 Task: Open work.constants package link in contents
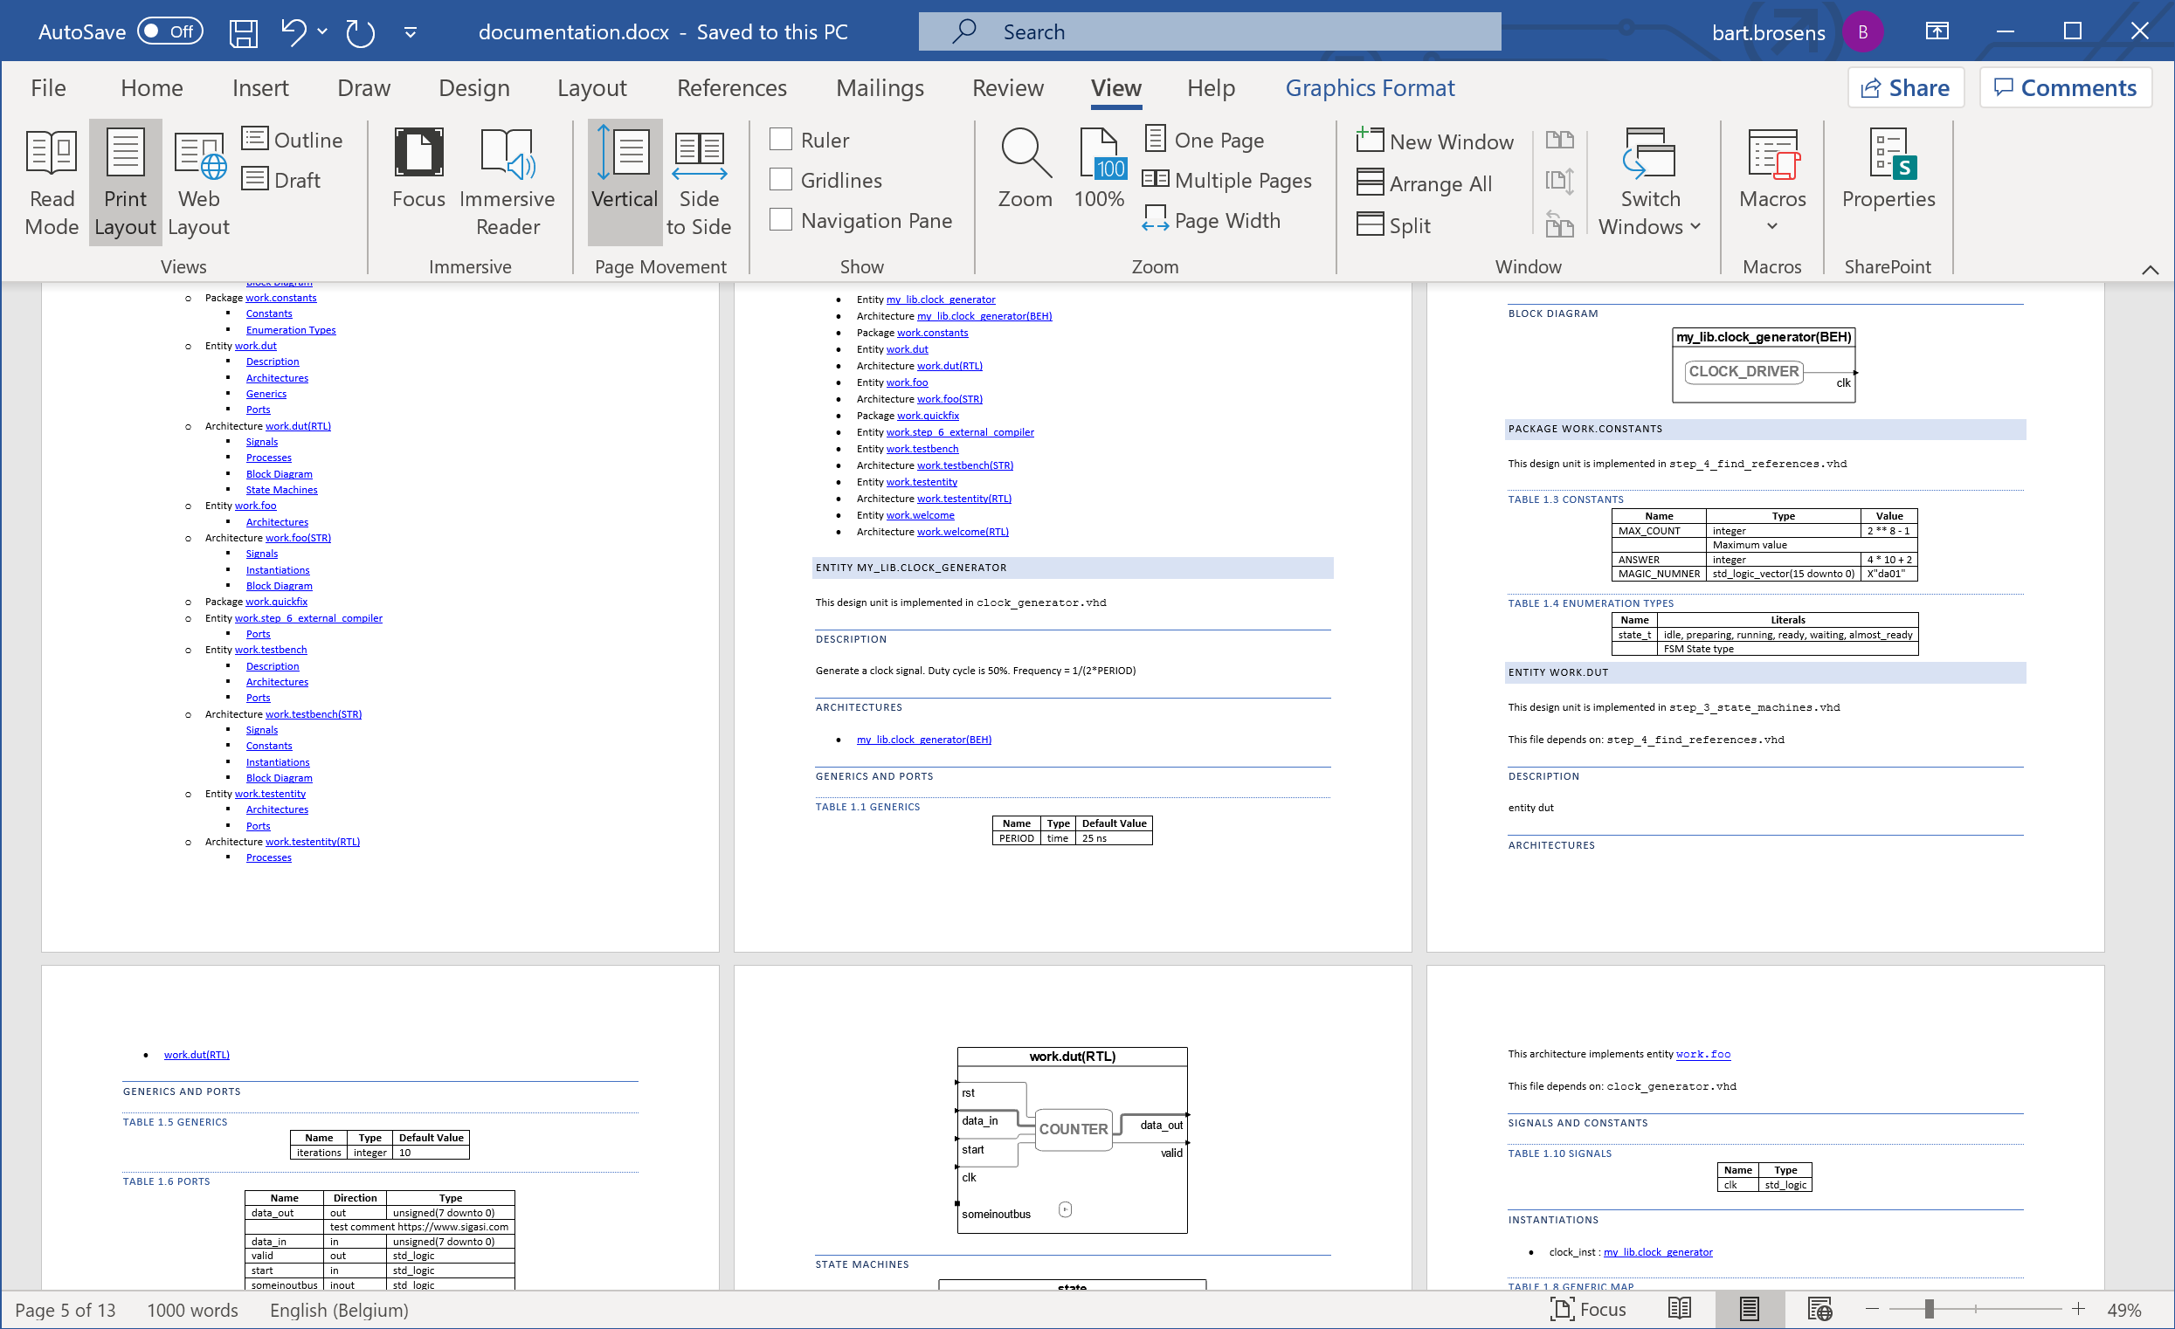pos(280,299)
